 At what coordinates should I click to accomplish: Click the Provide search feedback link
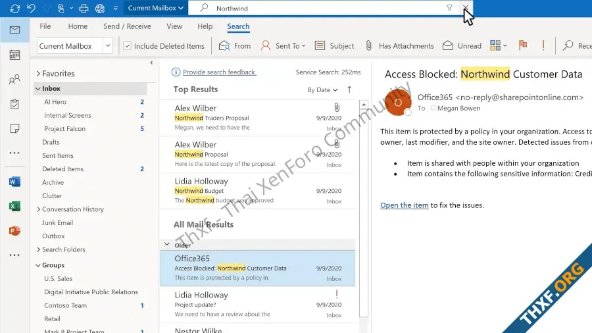[x=219, y=72]
